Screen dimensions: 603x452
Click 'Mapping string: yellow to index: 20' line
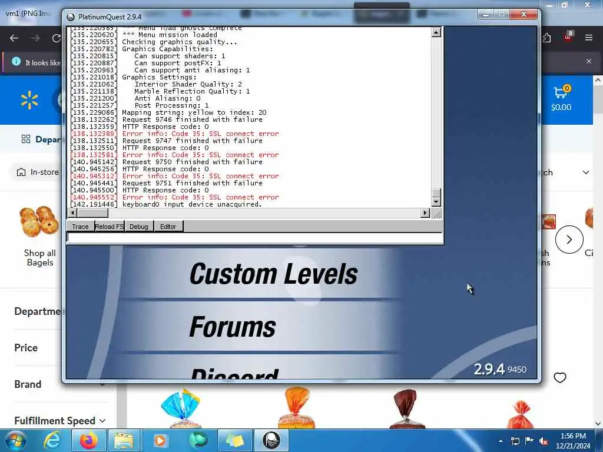[194, 112]
